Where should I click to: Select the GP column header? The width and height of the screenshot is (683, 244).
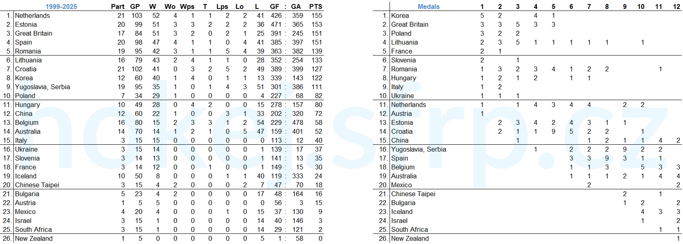pos(135,6)
